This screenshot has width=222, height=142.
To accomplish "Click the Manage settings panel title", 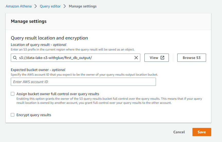I will (x=29, y=21).
